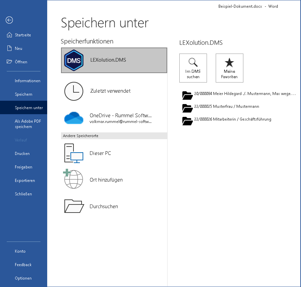The height and width of the screenshot is (287, 301).
Task: Click folder icon for 20/000084 Meier Hildegard
Action: [x=187, y=95]
